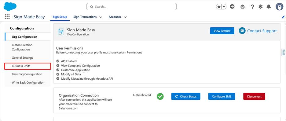Screen dimensions: 286x121
Task: Open the user profile avatar
Action: click(x=279, y=7)
